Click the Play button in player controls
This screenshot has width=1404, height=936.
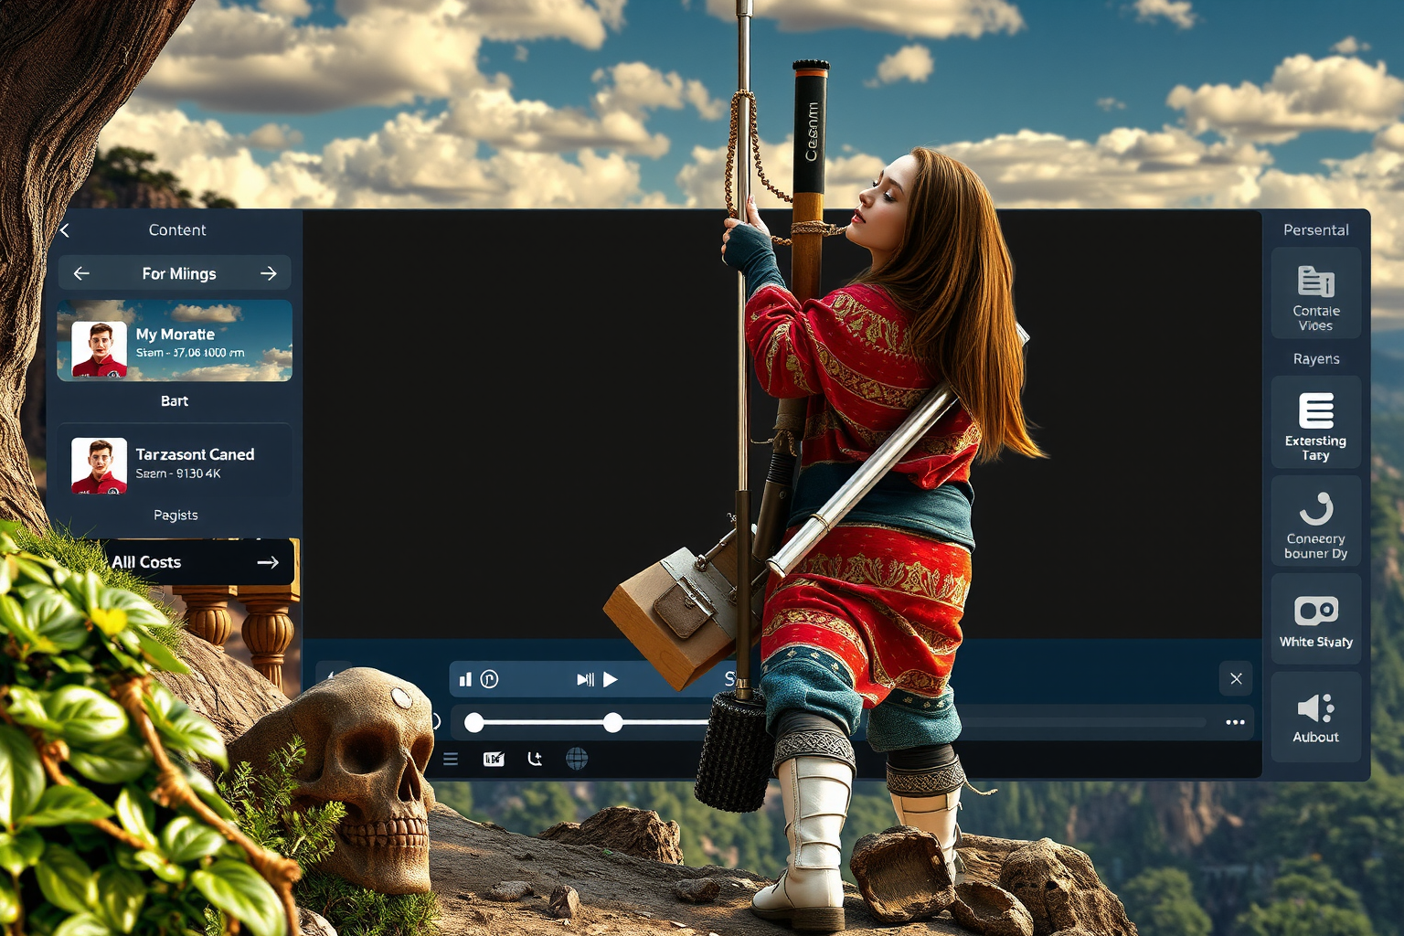tap(611, 679)
